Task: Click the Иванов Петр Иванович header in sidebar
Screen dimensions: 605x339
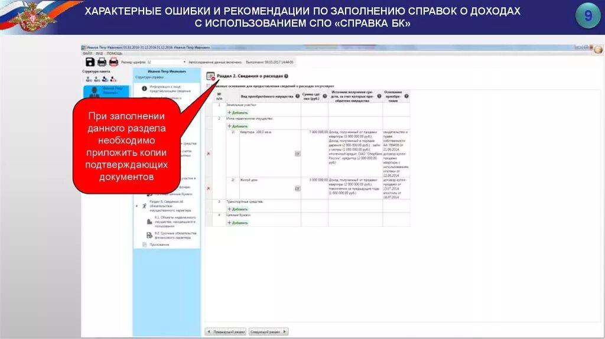Action: click(167, 71)
